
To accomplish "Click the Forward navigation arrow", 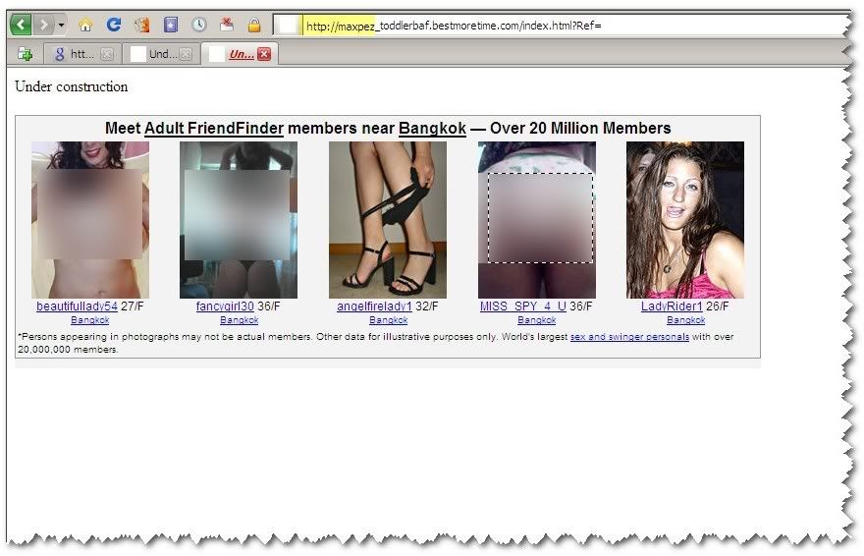I will [x=43, y=25].
